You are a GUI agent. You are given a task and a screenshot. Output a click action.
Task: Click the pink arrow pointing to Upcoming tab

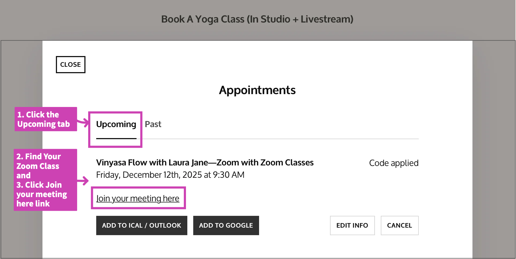[x=83, y=123]
